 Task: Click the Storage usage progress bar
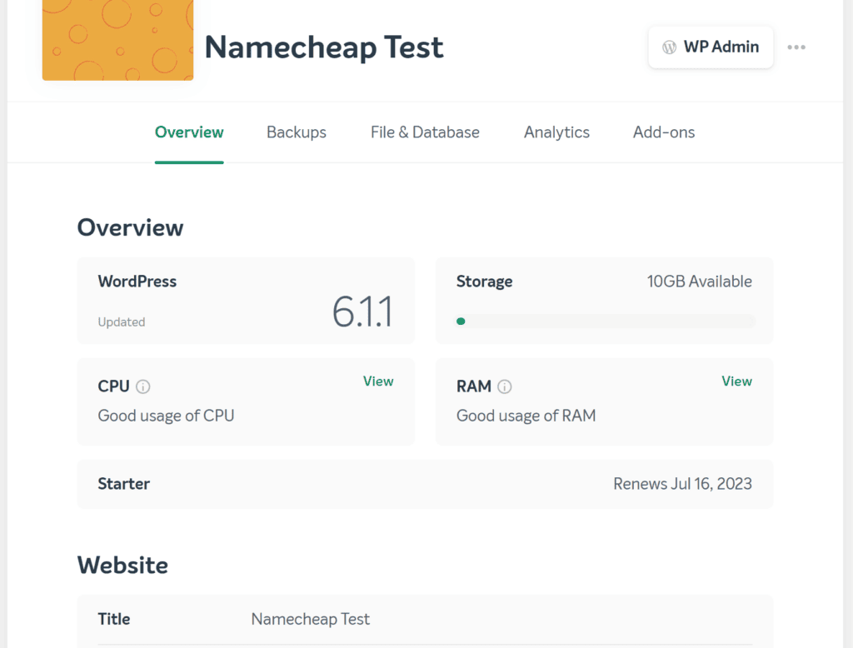605,322
